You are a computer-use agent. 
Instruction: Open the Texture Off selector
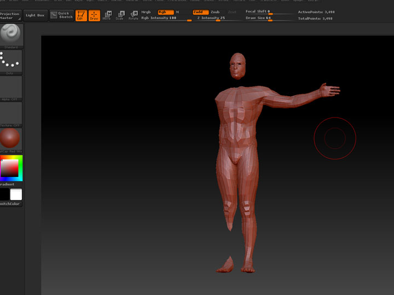coord(11,114)
